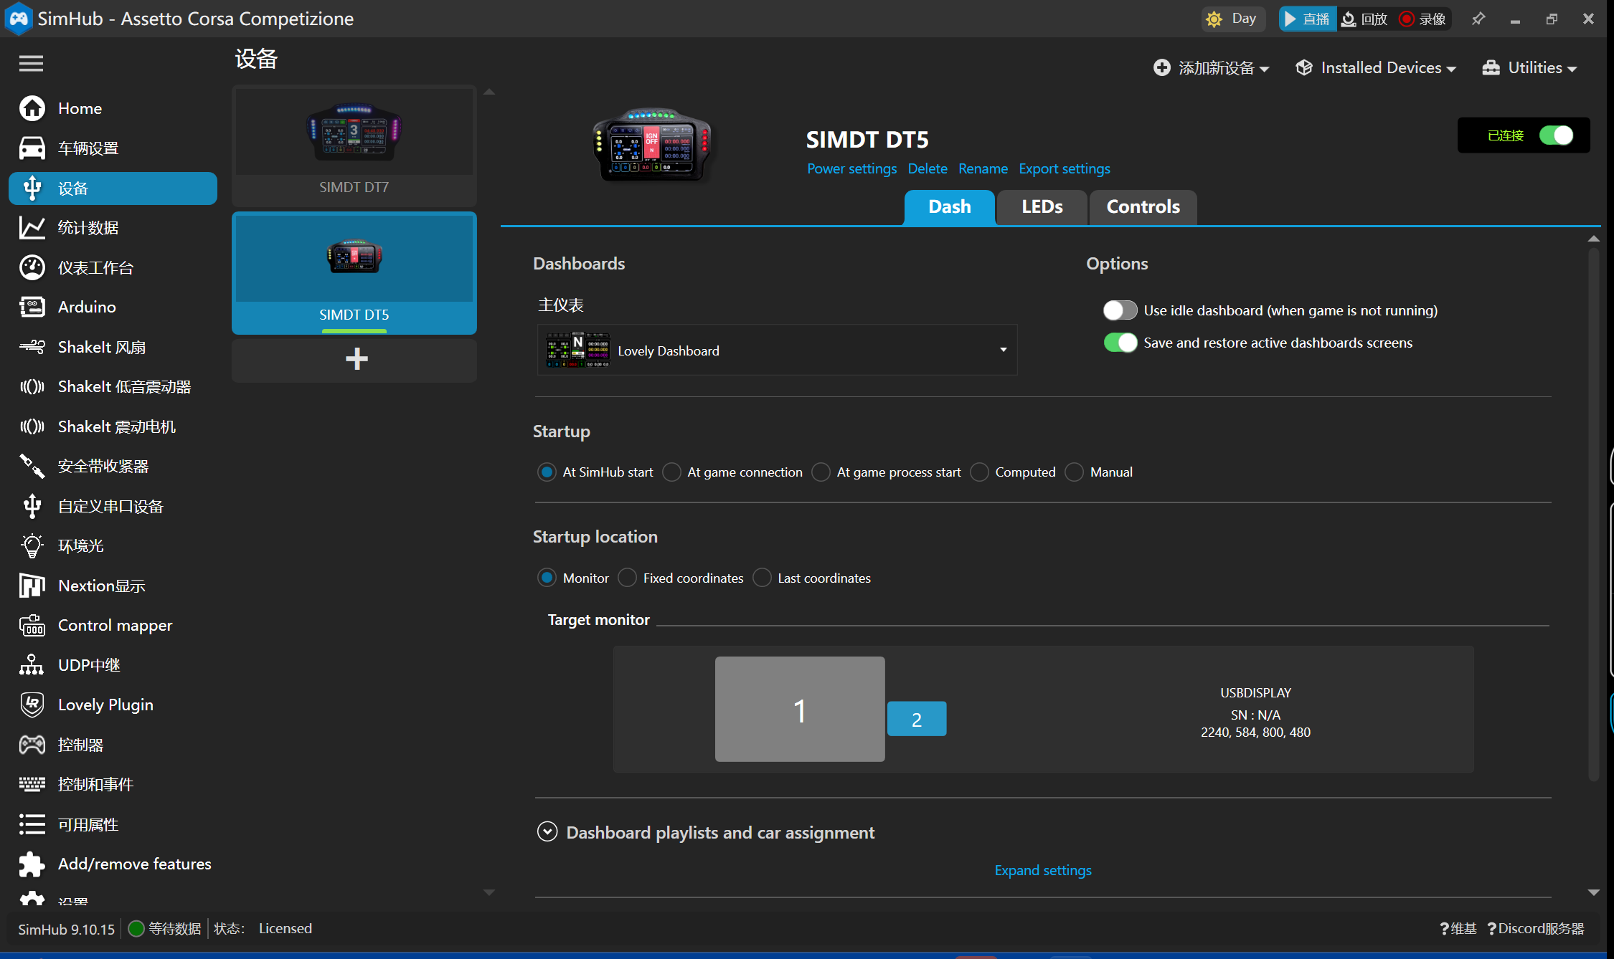Screen dimensions: 1614x959
Task: Open the Arduino sidebar icon
Action: (x=32, y=307)
